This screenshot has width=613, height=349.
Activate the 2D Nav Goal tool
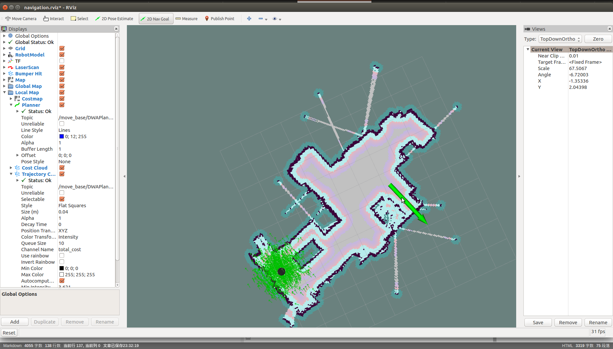(156, 19)
